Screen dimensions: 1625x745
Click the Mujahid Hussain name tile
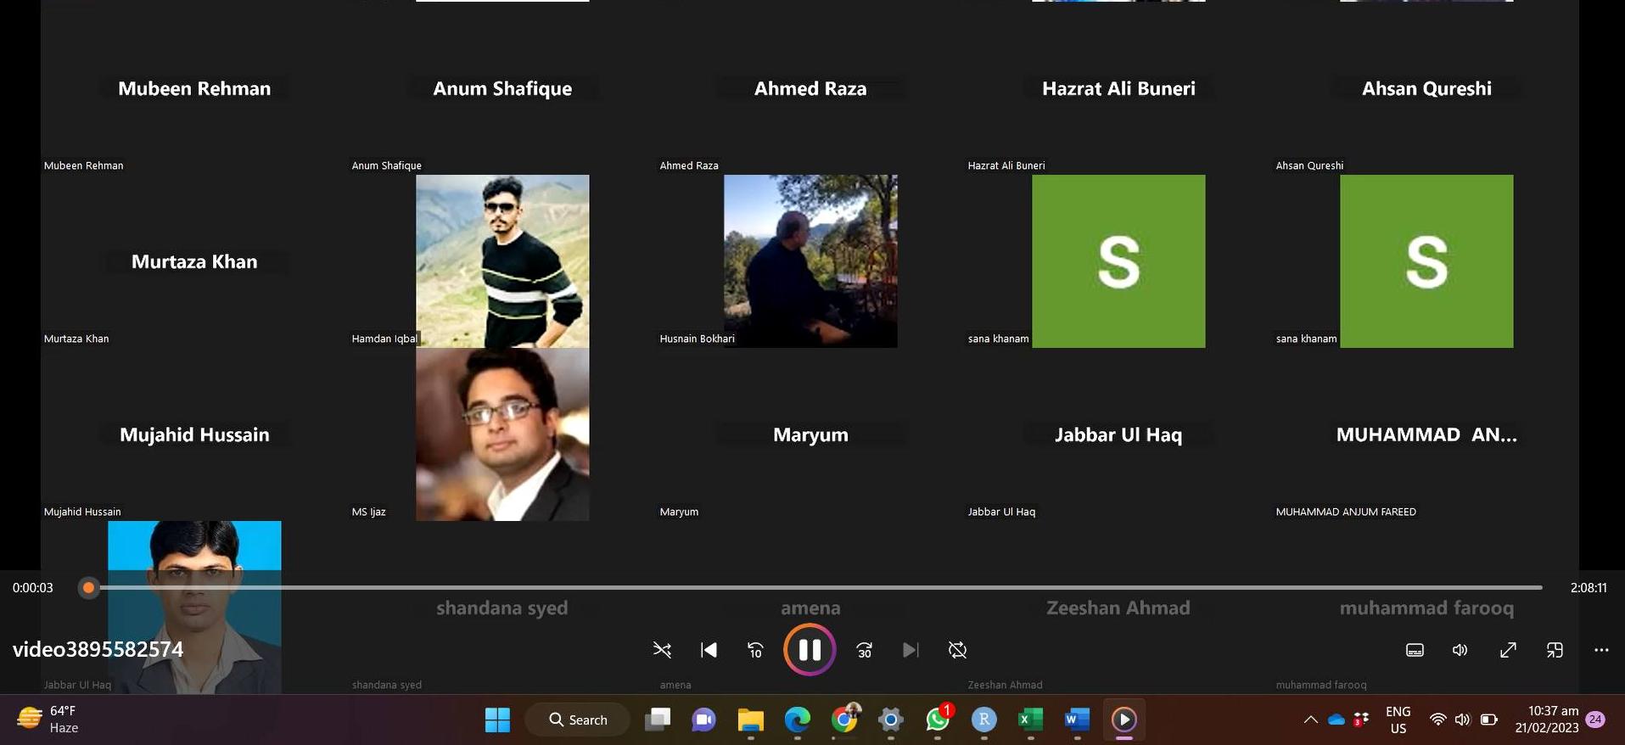click(x=194, y=434)
